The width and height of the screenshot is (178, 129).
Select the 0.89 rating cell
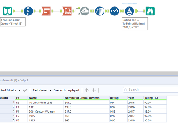pos(118,112)
